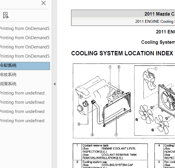
Task: Collapse the sidebar with the arrow handle
Action: point(55,84)
